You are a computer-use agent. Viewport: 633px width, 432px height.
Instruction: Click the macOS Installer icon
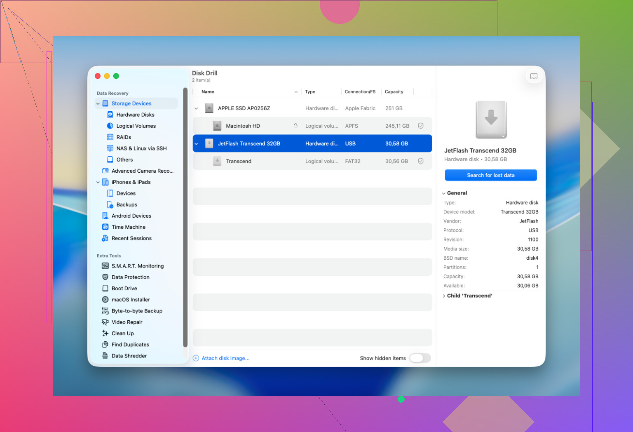click(x=105, y=300)
